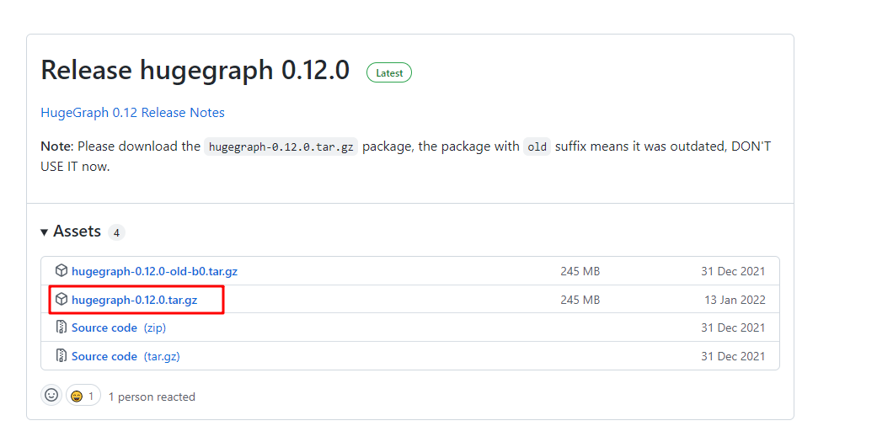Download Source code tar.gz archive
This screenshot has height=426, width=877.
pos(104,356)
